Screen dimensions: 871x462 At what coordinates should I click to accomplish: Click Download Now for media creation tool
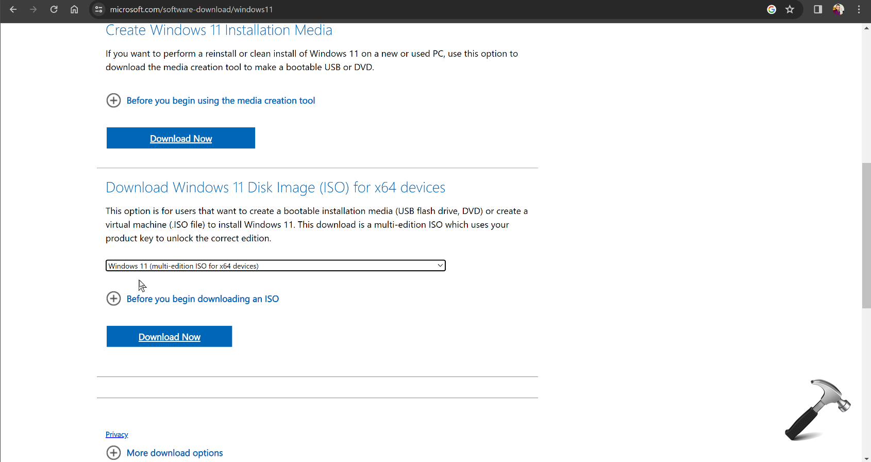click(x=181, y=138)
